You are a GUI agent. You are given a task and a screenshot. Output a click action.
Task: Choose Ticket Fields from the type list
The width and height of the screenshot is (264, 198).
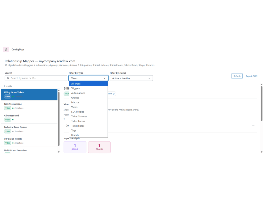[x=88, y=126]
